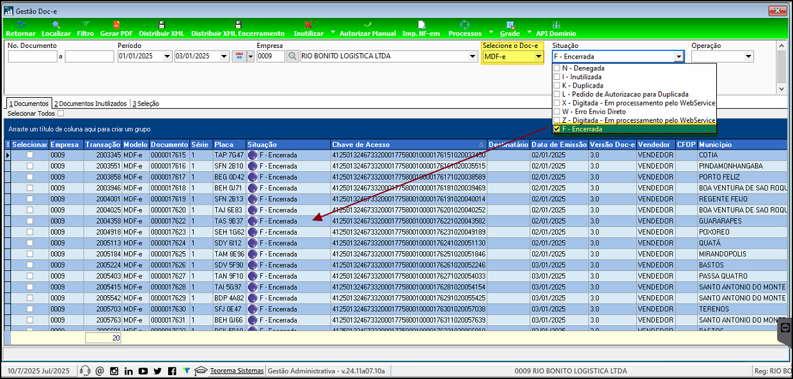Click the Situação column header

point(288,144)
